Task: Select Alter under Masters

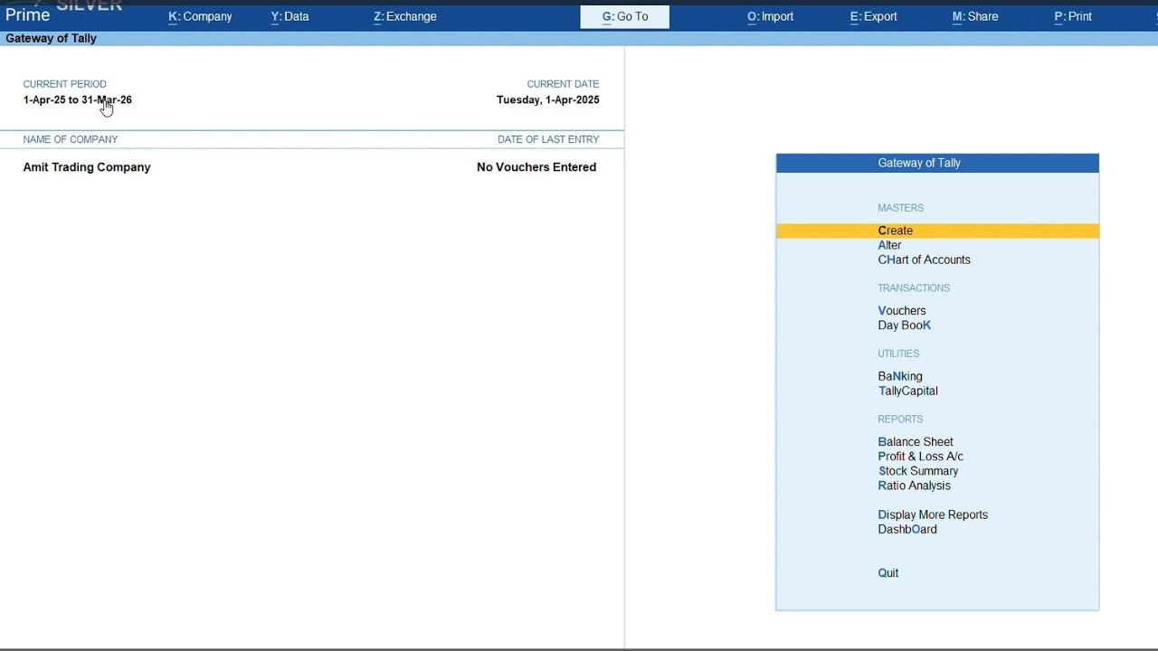Action: pos(889,245)
